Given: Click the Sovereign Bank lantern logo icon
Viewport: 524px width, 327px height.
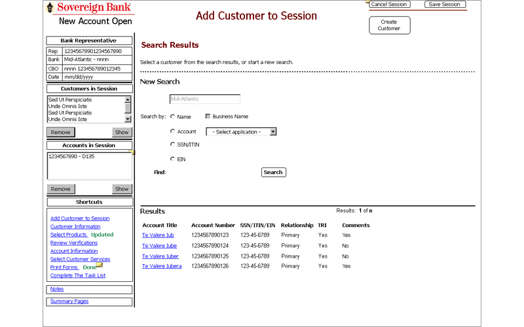Looking at the screenshot, I should click(50, 7).
